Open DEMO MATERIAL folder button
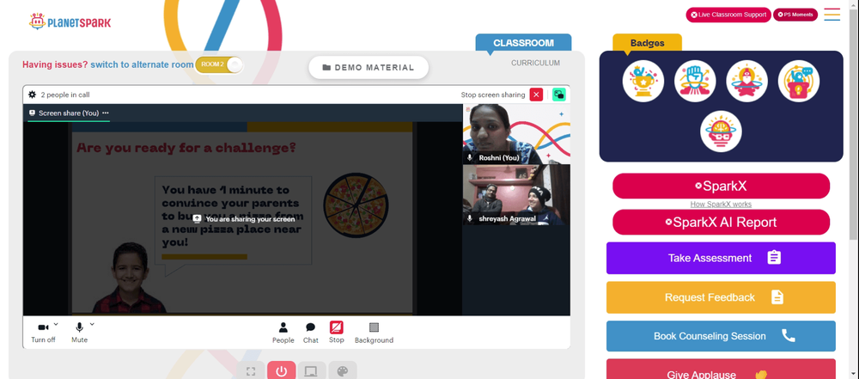 (369, 67)
